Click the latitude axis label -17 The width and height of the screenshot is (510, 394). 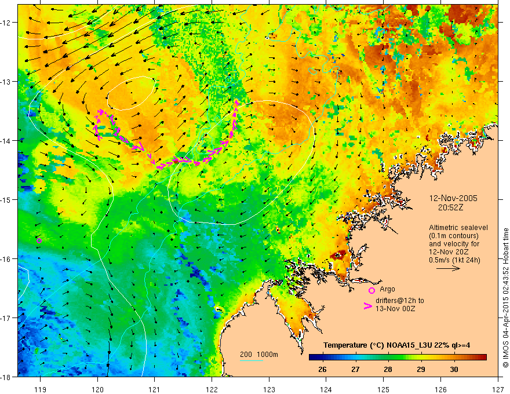click(6, 318)
